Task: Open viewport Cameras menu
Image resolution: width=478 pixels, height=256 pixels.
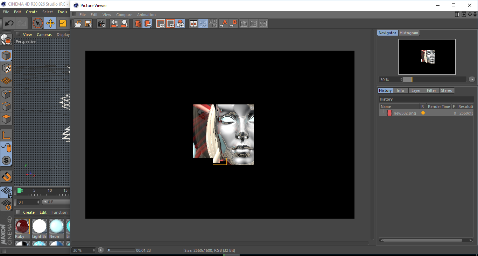Action: pos(44,35)
